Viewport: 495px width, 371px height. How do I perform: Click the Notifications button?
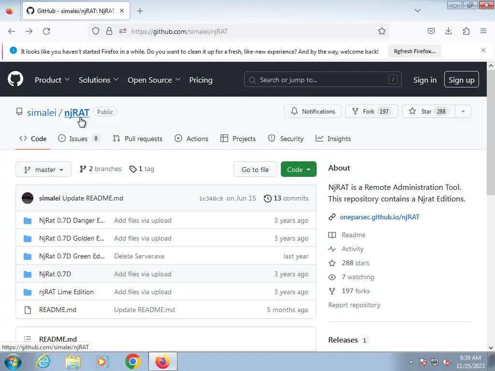313,111
